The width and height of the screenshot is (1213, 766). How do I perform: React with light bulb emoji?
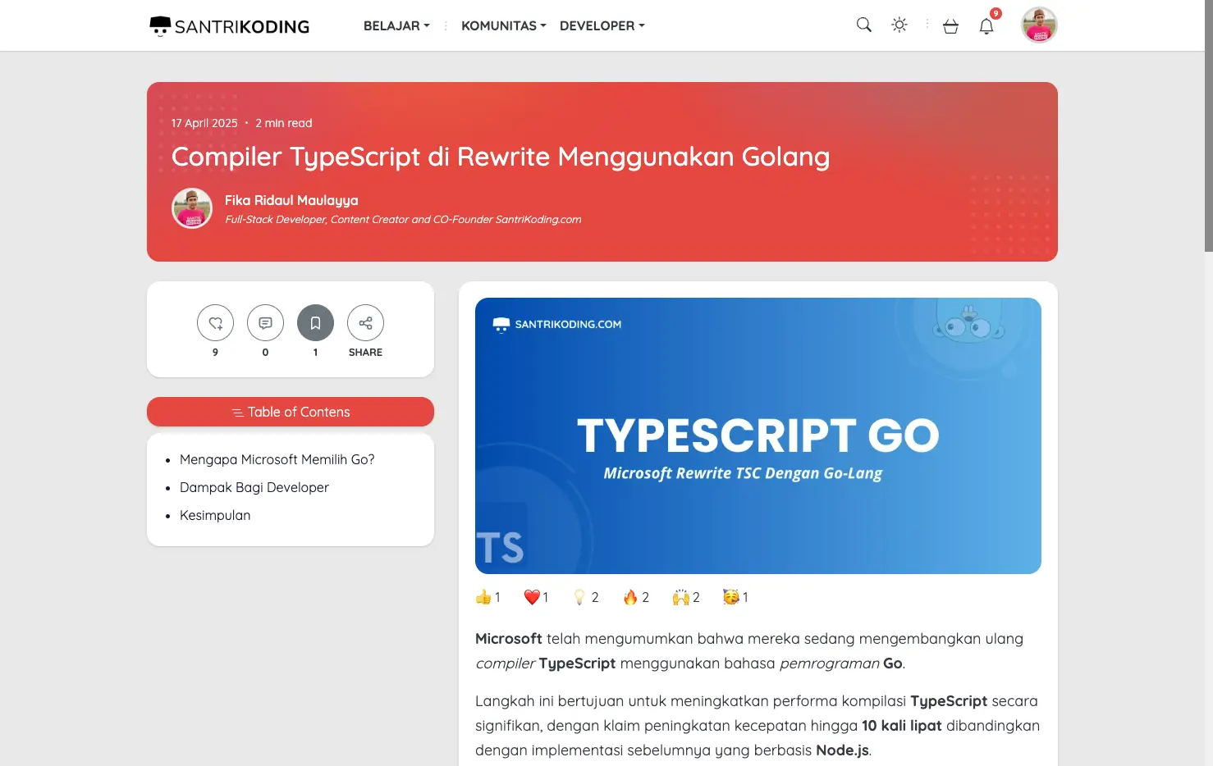tap(579, 597)
